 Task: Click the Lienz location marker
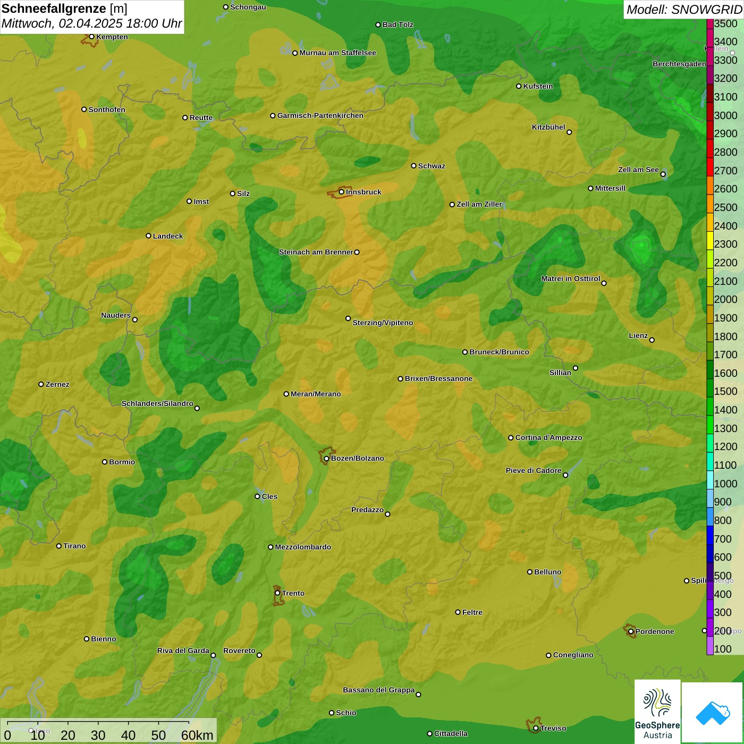[652, 340]
